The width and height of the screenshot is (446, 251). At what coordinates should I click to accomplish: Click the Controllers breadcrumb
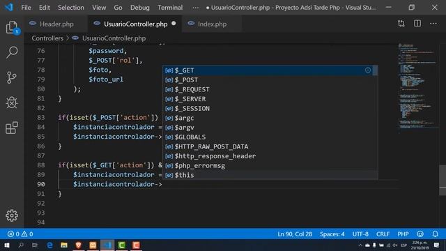click(x=47, y=38)
